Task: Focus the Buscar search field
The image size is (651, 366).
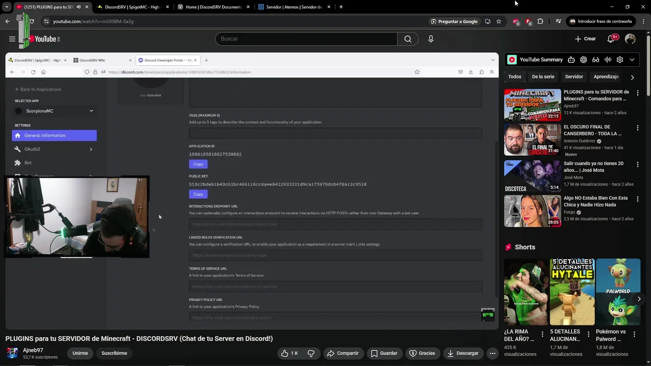Action: 306,39
